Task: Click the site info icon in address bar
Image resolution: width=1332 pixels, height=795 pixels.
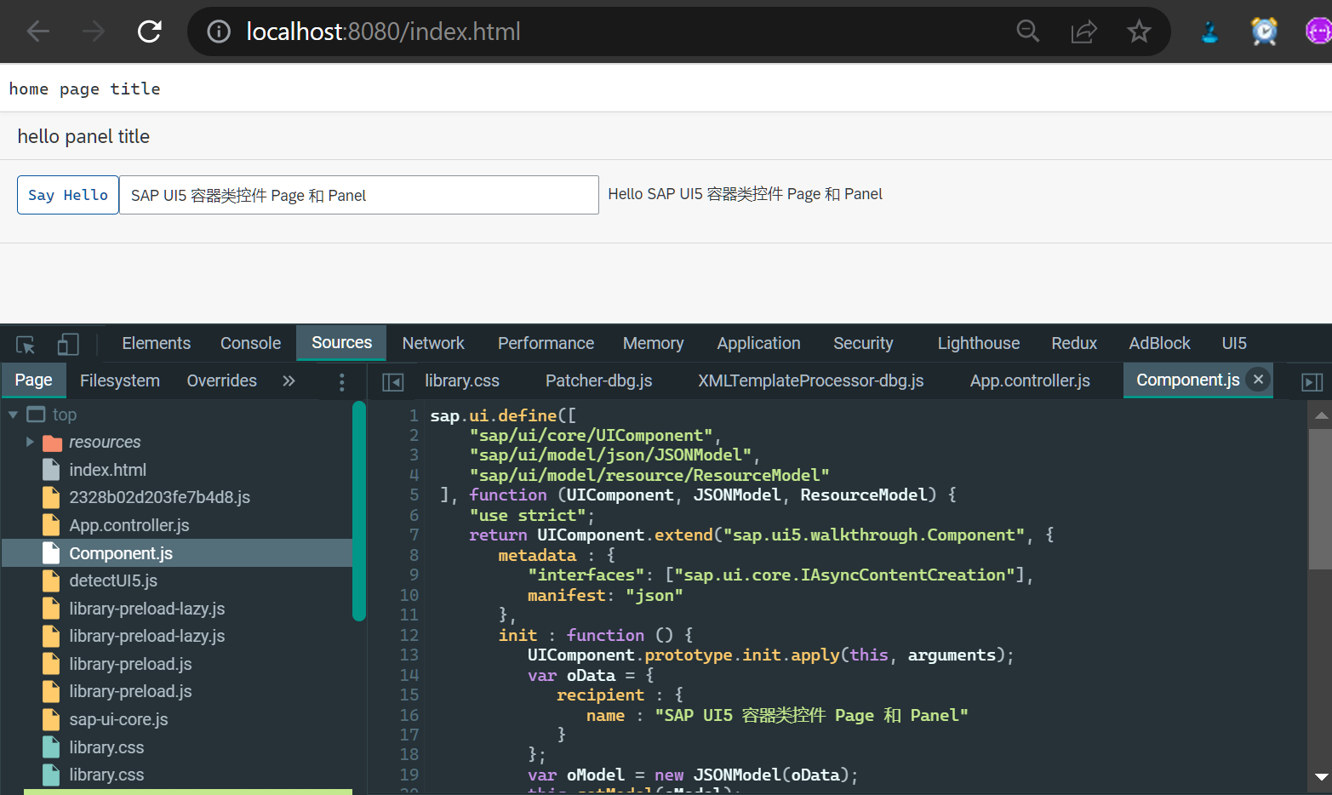Action: point(219,31)
